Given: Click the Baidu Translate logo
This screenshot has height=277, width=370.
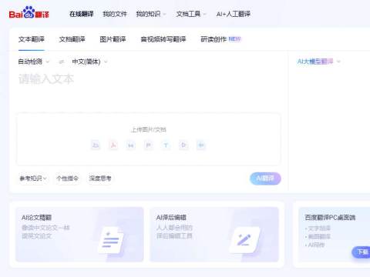Looking at the screenshot, I should (29, 12).
